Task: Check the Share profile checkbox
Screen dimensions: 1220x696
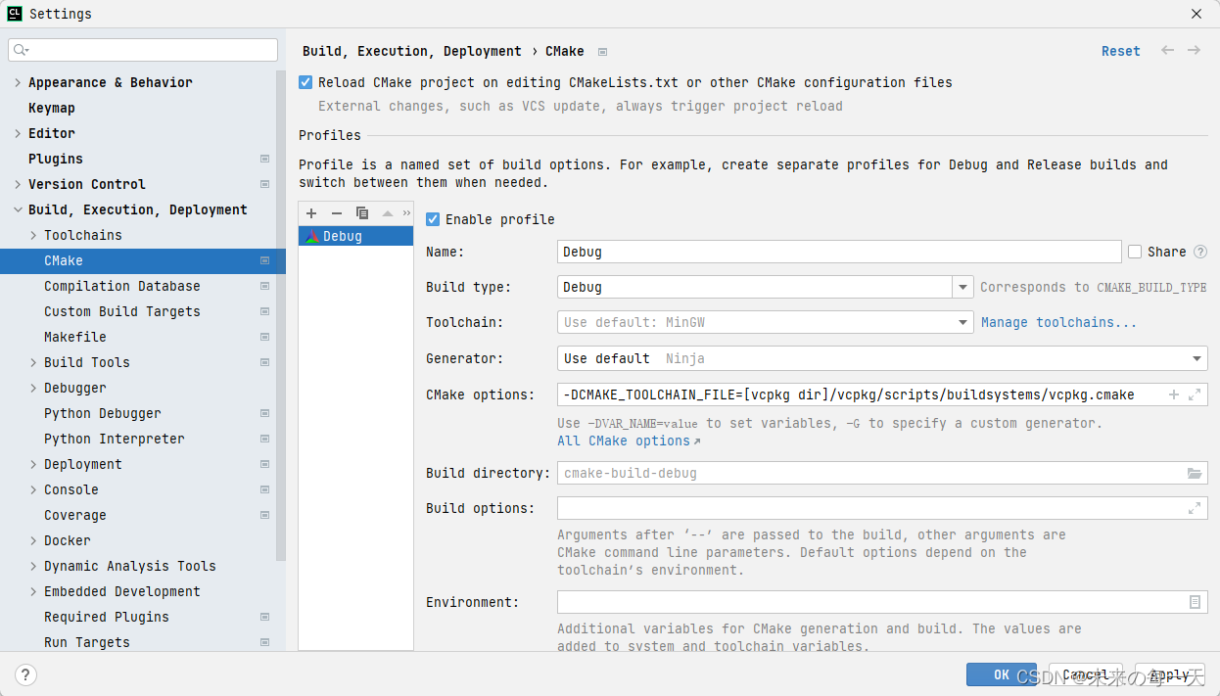Action: (x=1135, y=252)
